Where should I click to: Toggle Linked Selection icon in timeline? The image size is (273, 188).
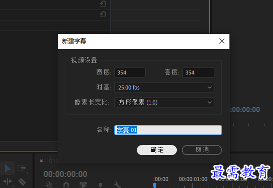pos(83,185)
